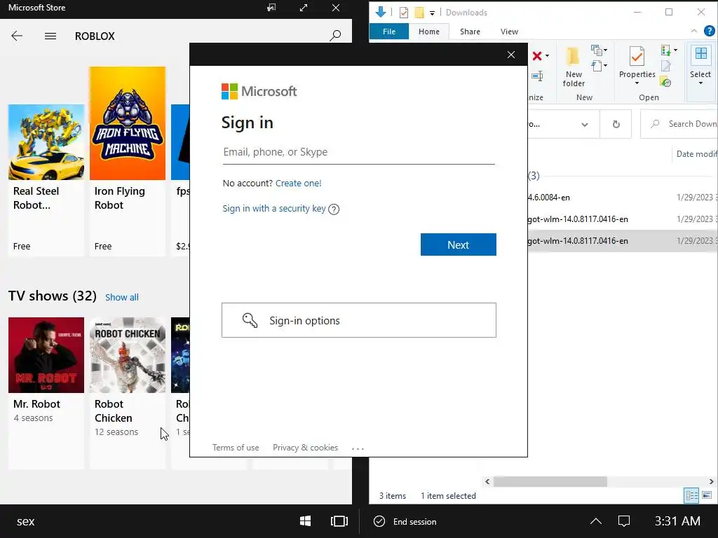Show all TV shows
718x538 pixels.
coord(122,297)
